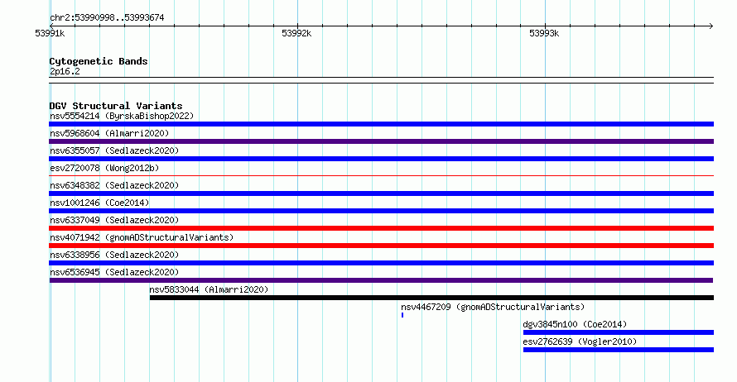Image resolution: width=737 pixels, height=382 pixels.
Task: Open the nsv5968604 (Almarri2020) label
Action: click(x=109, y=133)
